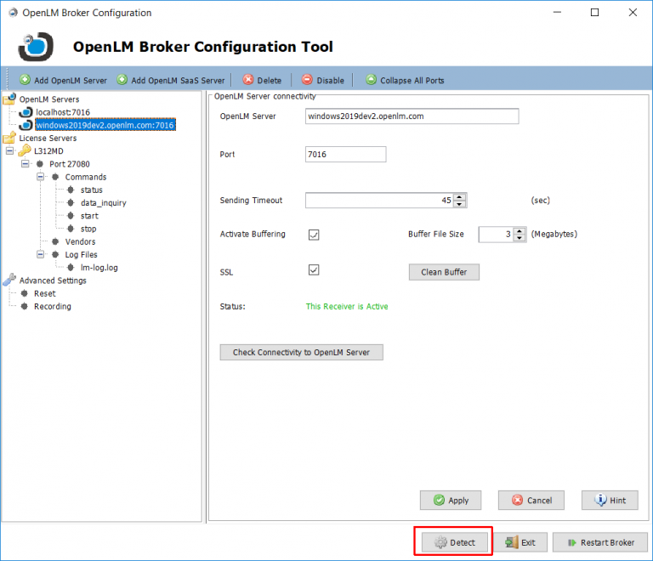Click the Detect button

453,542
